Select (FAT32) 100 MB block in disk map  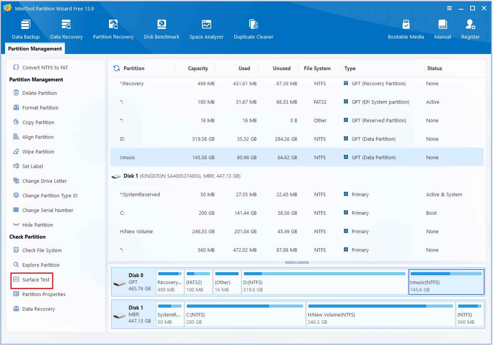[198, 282]
